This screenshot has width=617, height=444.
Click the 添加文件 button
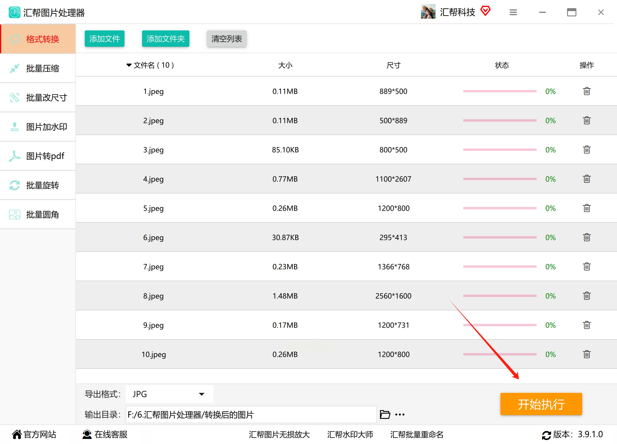[104, 39]
